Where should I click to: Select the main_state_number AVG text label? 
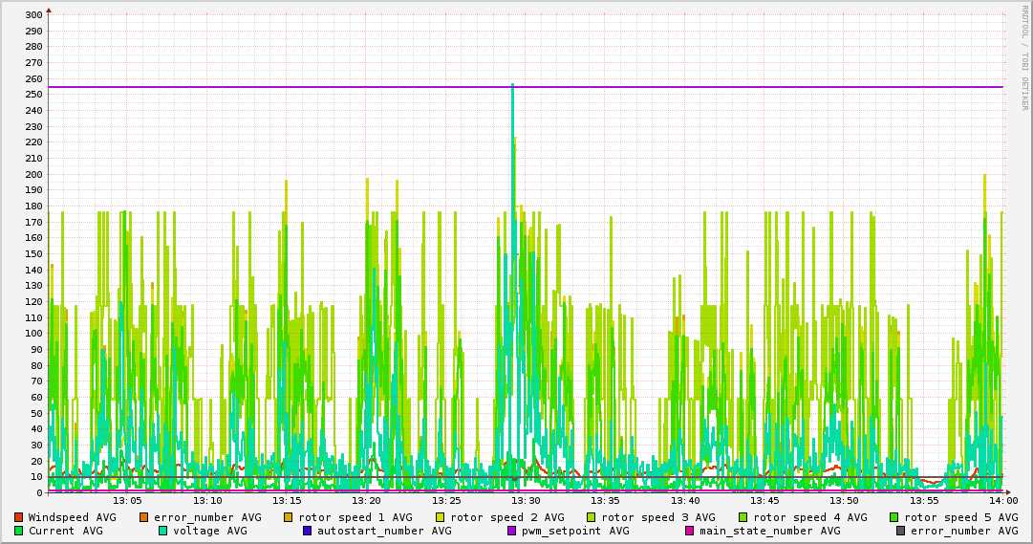pos(769,531)
